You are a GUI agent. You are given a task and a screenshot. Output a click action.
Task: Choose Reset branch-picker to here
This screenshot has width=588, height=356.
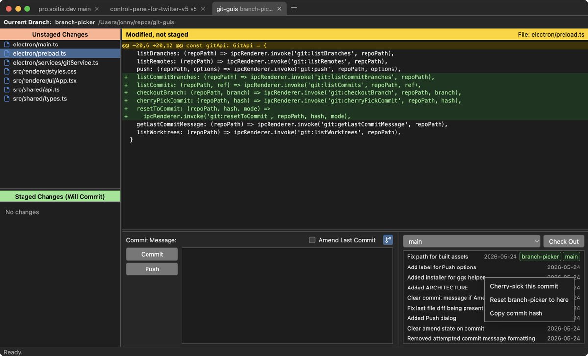point(529,300)
